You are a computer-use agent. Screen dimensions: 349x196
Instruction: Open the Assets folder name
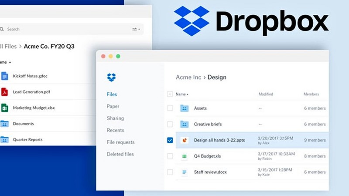[x=200, y=108]
